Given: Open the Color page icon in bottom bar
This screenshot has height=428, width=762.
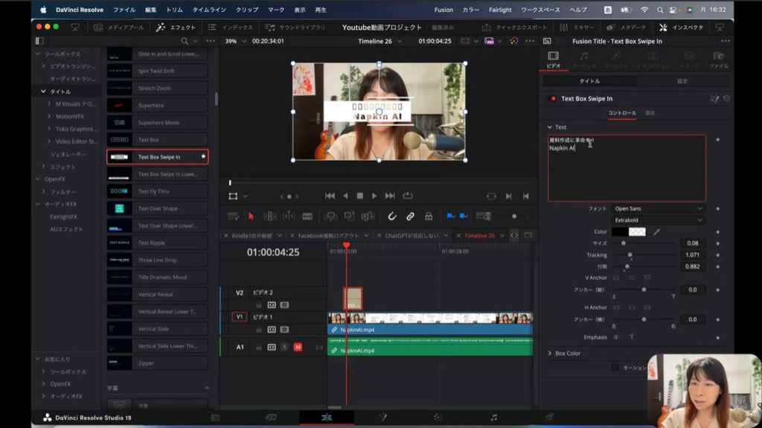Looking at the screenshot, I should point(437,418).
